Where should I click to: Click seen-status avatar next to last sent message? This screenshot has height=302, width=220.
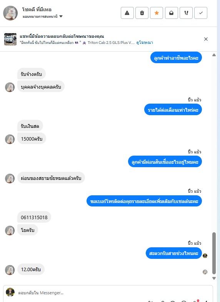tap(205, 256)
